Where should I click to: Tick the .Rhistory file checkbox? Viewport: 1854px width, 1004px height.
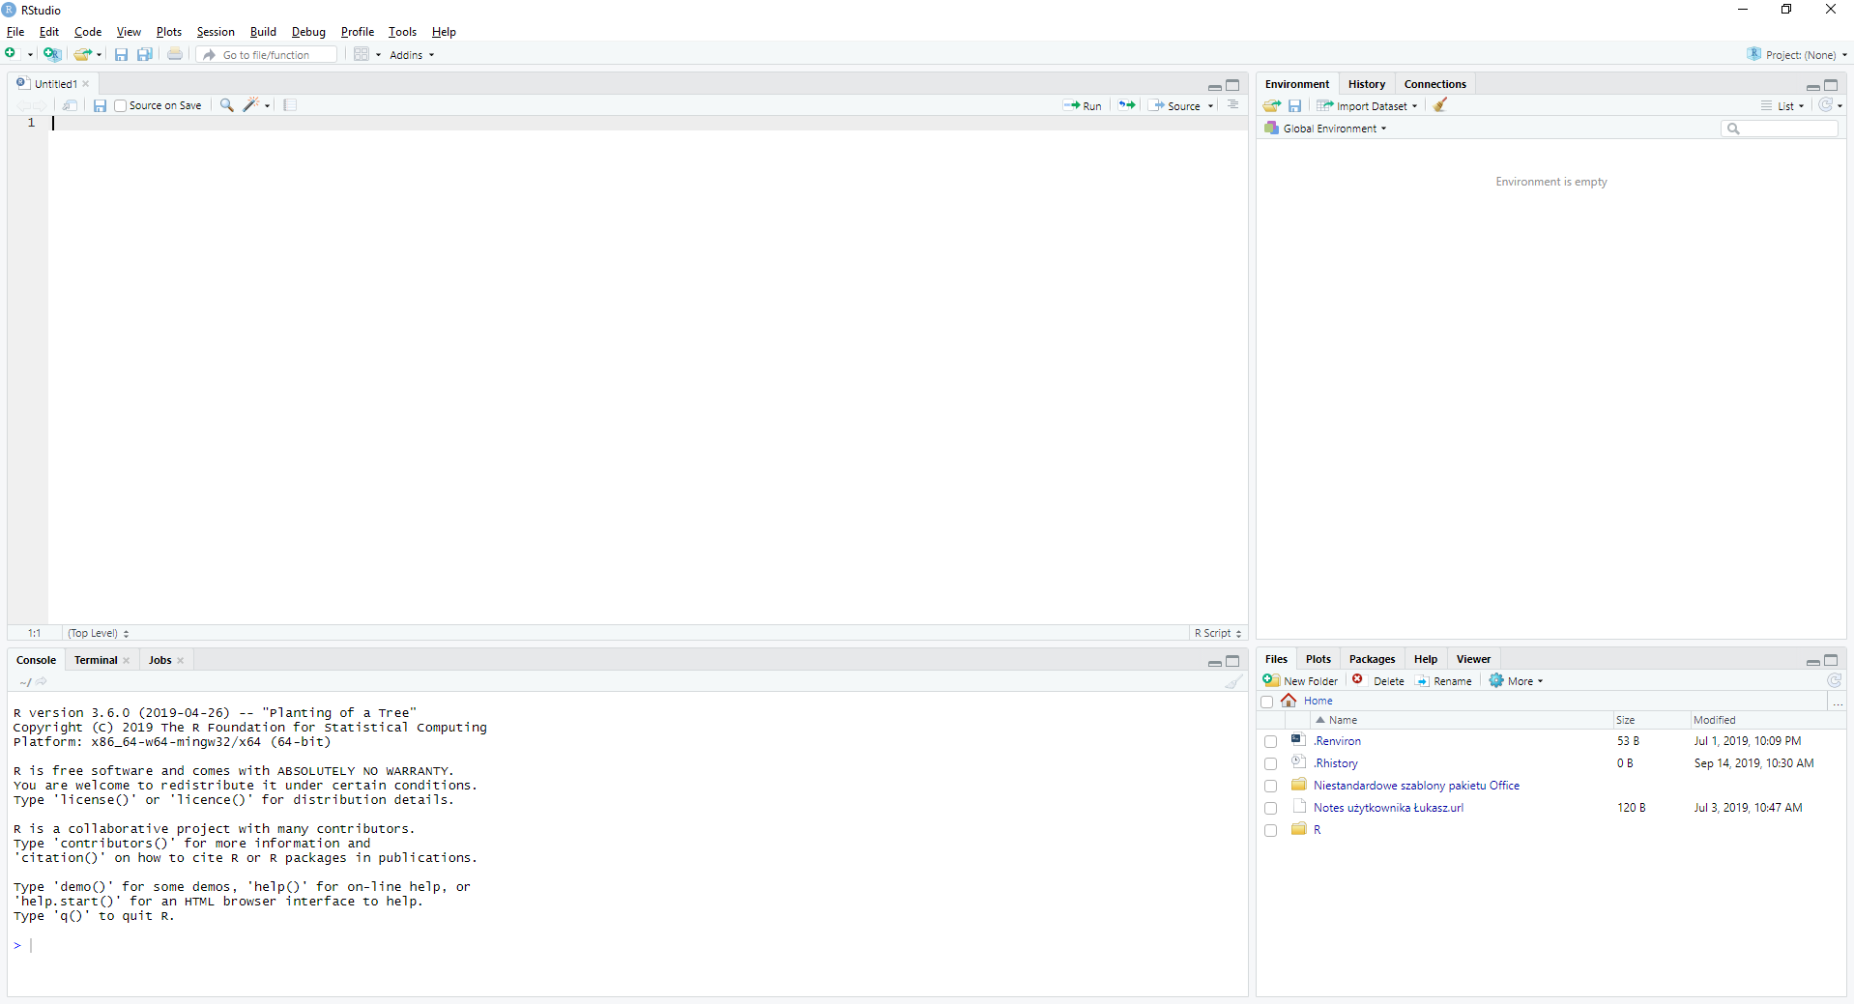1271,764
